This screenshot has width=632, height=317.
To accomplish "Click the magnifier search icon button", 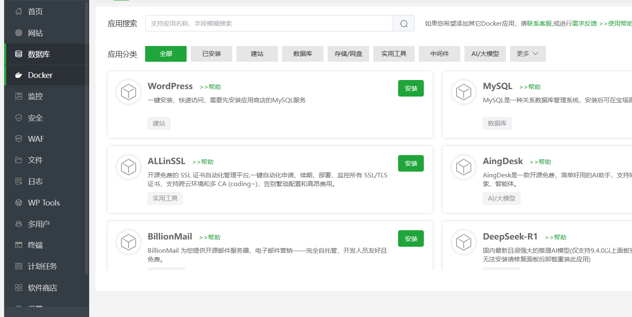I will [x=404, y=24].
